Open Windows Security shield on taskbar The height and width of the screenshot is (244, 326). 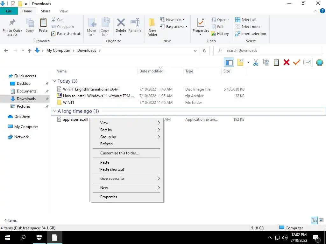point(39,238)
